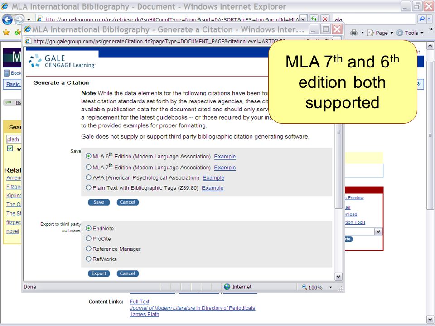The height and width of the screenshot is (326, 435).
Task: Click the Refresh page icon
Action: tap(314, 19)
